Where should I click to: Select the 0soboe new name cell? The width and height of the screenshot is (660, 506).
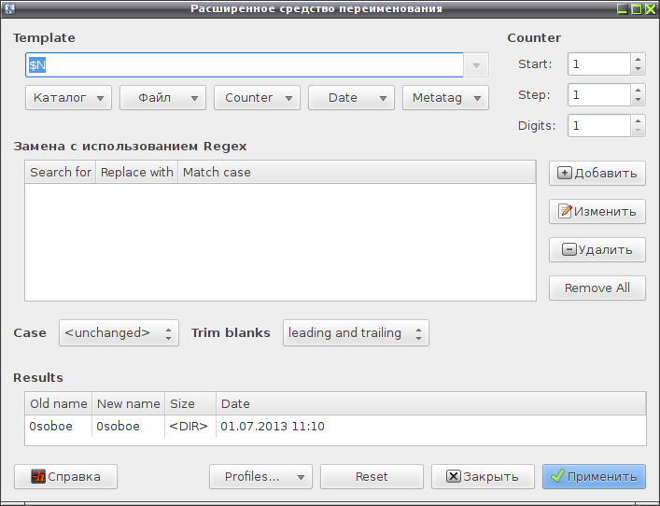tap(129, 427)
